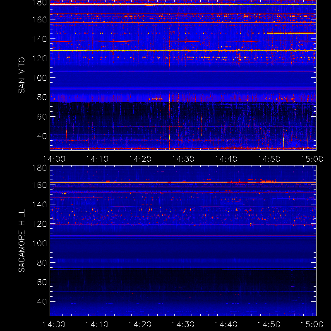Viewport: 331px width, 331px height.
Task: Select 80 frequency label on San Vito plot
Action: tap(42, 97)
